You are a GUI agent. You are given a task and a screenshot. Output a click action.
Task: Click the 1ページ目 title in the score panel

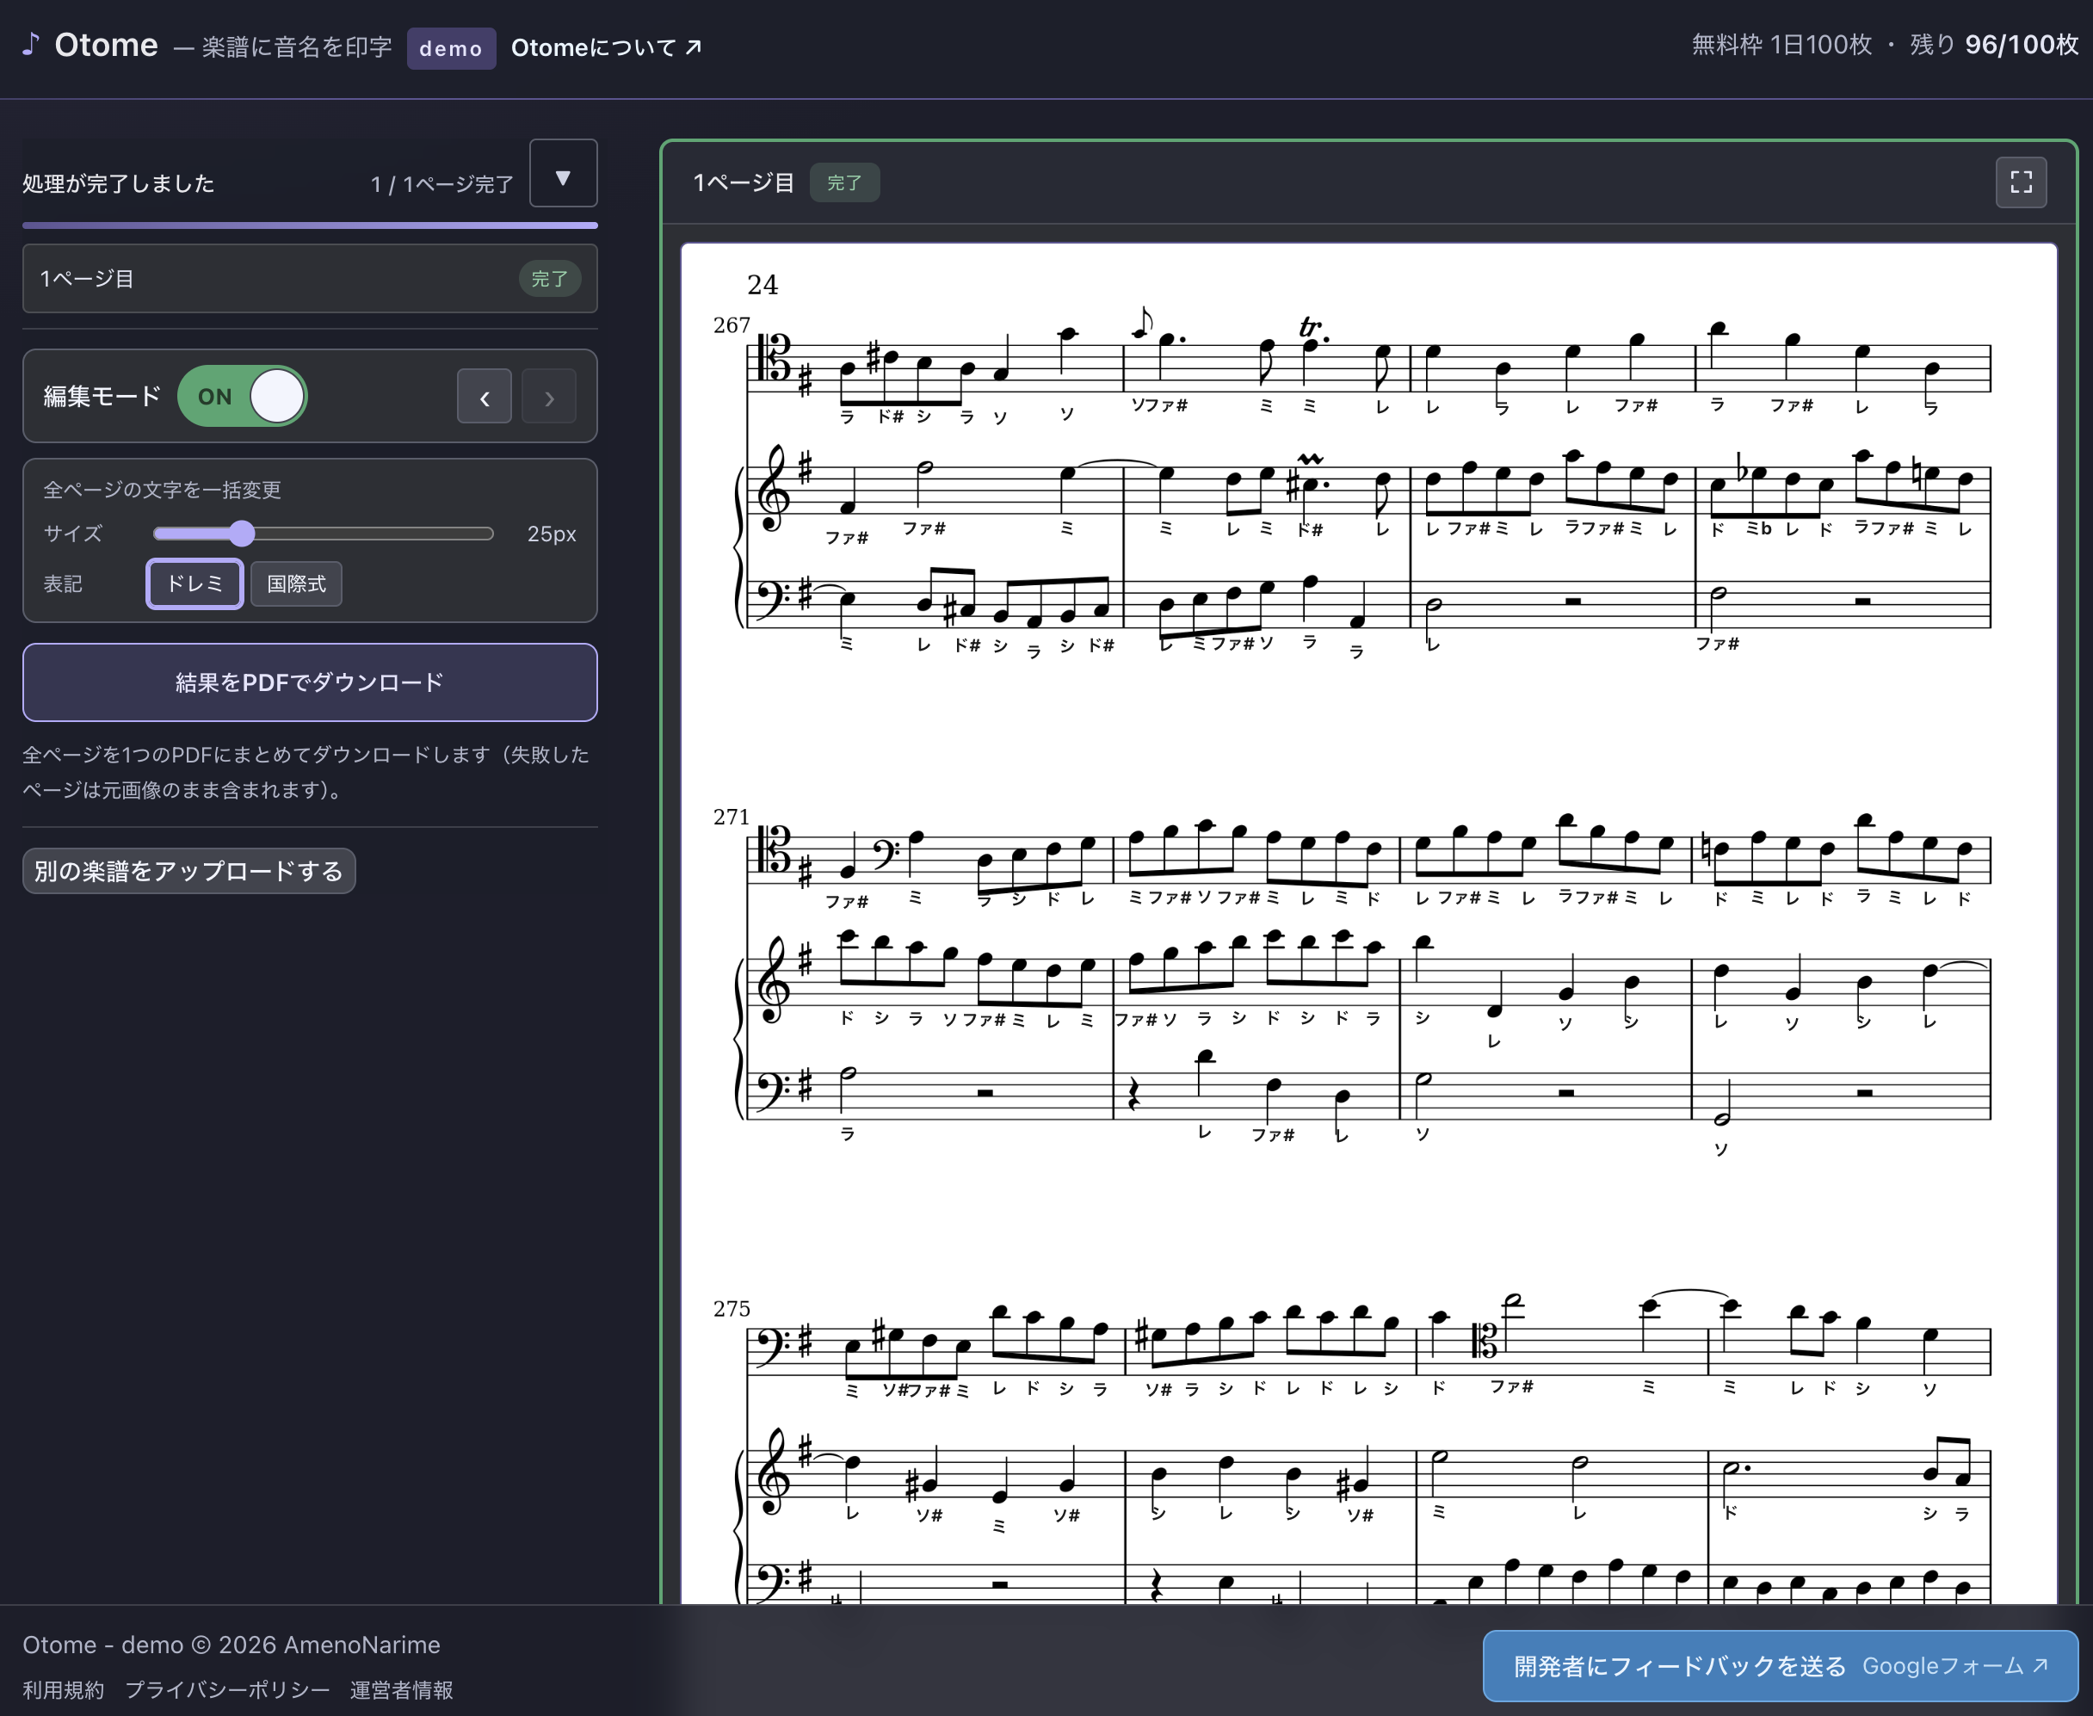pos(744,182)
